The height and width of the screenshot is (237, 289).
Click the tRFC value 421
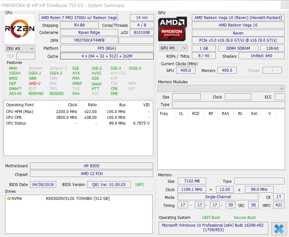click(x=279, y=205)
